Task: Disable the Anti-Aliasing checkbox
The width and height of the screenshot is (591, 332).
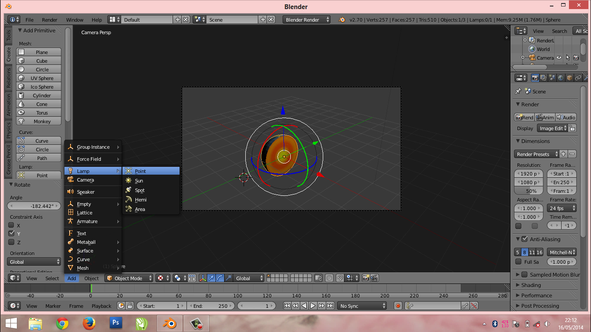Action: point(525,239)
